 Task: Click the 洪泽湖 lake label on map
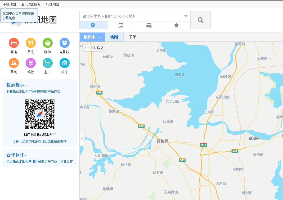pyautogui.click(x=179, y=75)
